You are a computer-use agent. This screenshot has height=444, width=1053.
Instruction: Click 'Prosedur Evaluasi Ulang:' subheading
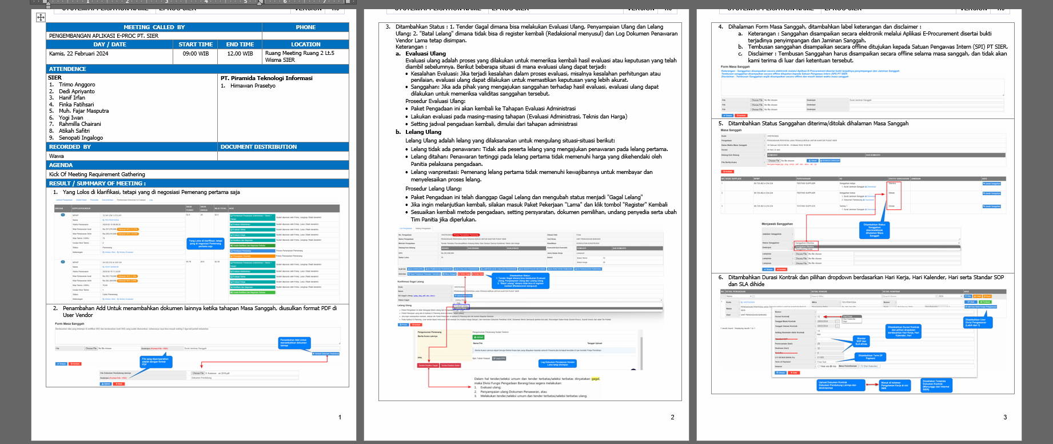(x=436, y=101)
